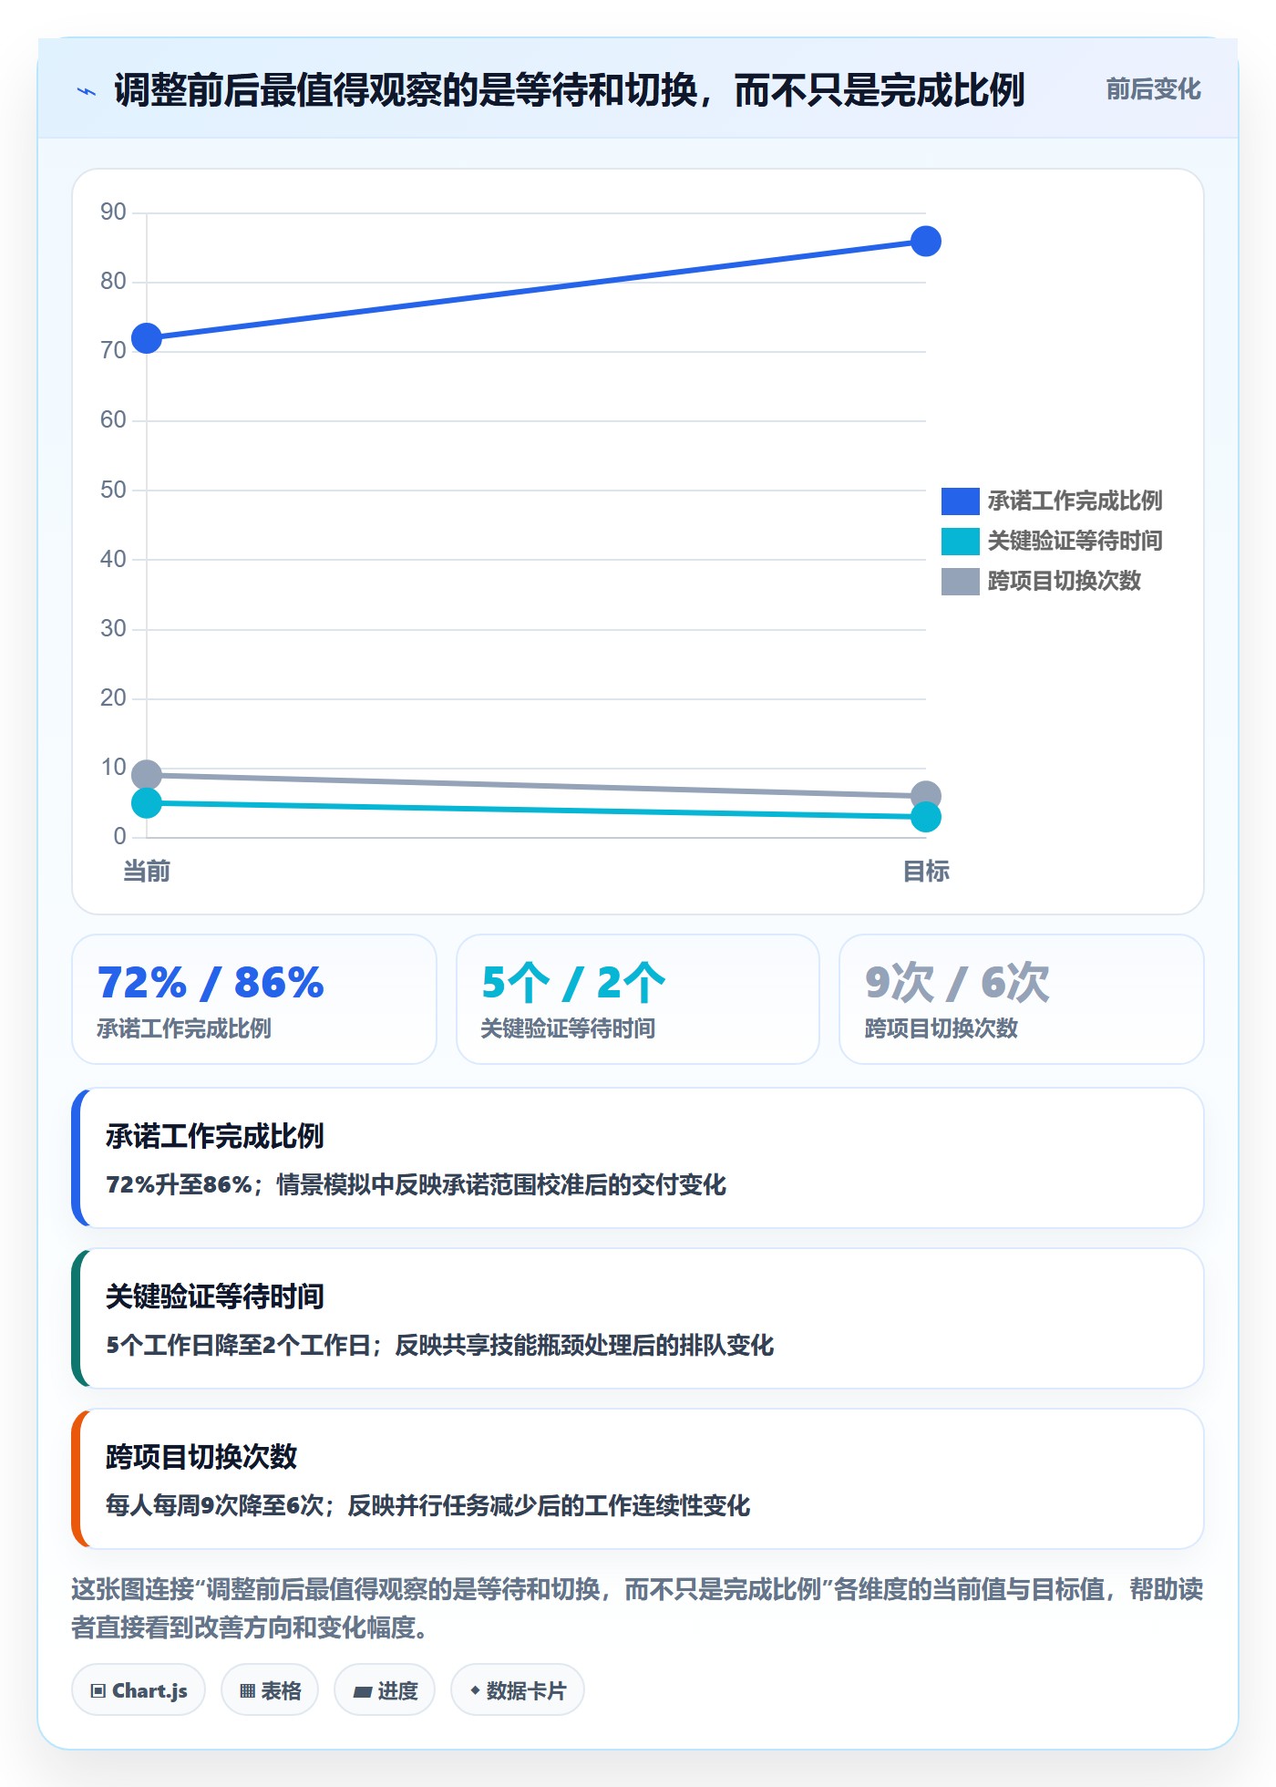
Task: Toggle the blue 承诺工作完成比例 legend swatch
Action: [x=960, y=501]
